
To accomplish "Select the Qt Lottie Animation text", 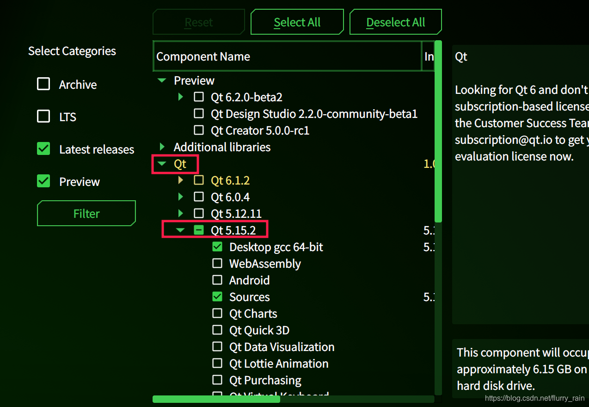I will tap(279, 364).
